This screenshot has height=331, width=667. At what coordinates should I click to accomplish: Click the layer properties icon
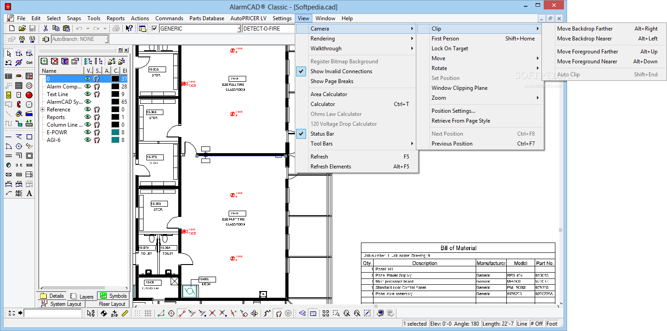[x=75, y=61]
